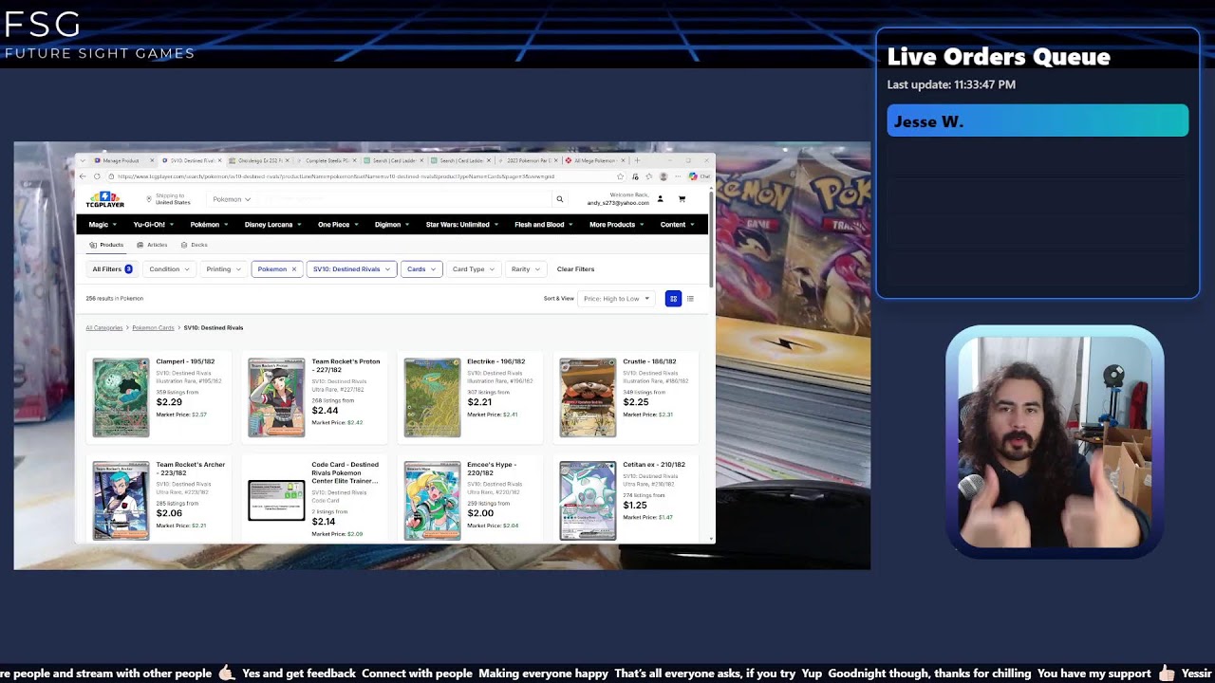
Task: Click the Code Card product image
Action: click(x=276, y=501)
